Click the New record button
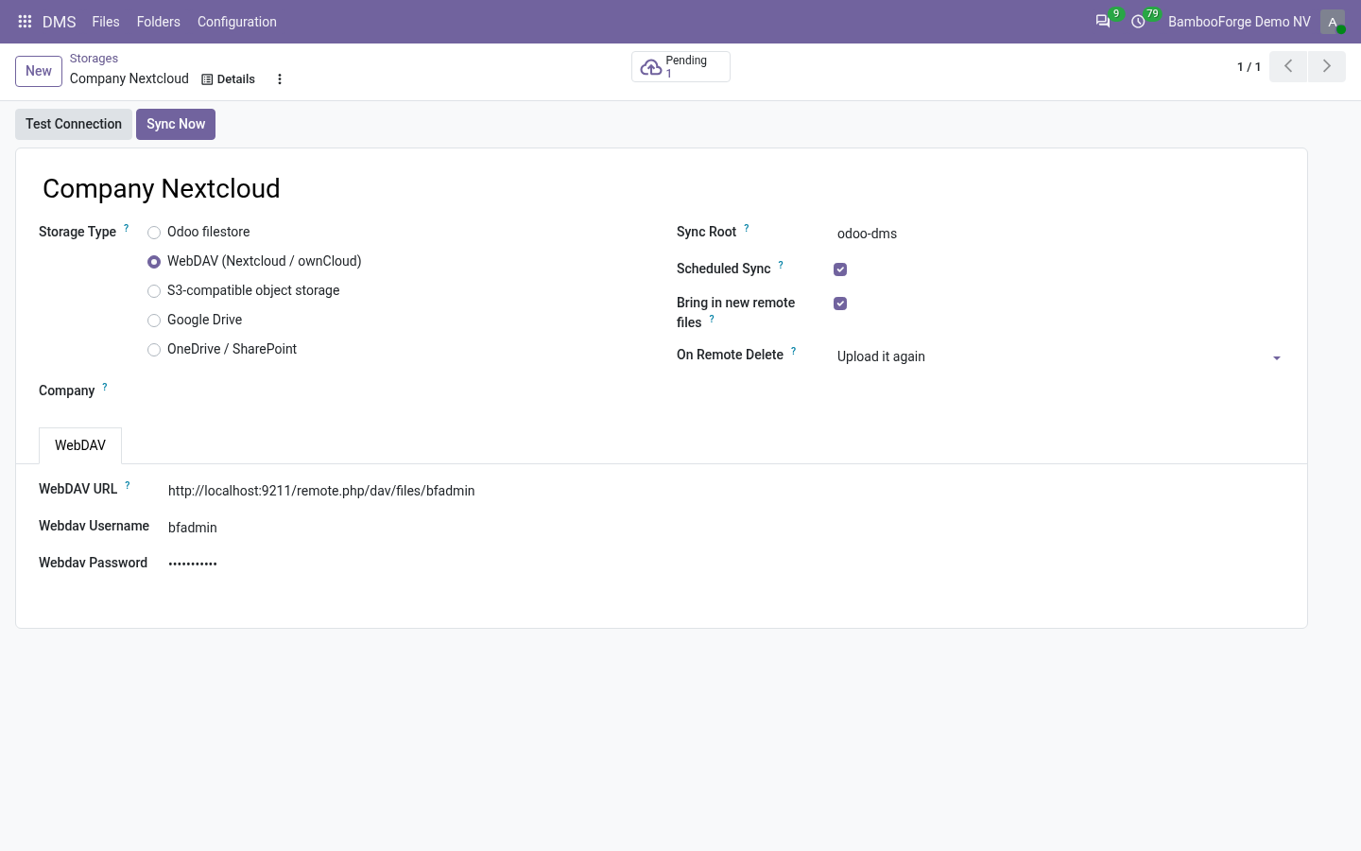 (x=39, y=71)
